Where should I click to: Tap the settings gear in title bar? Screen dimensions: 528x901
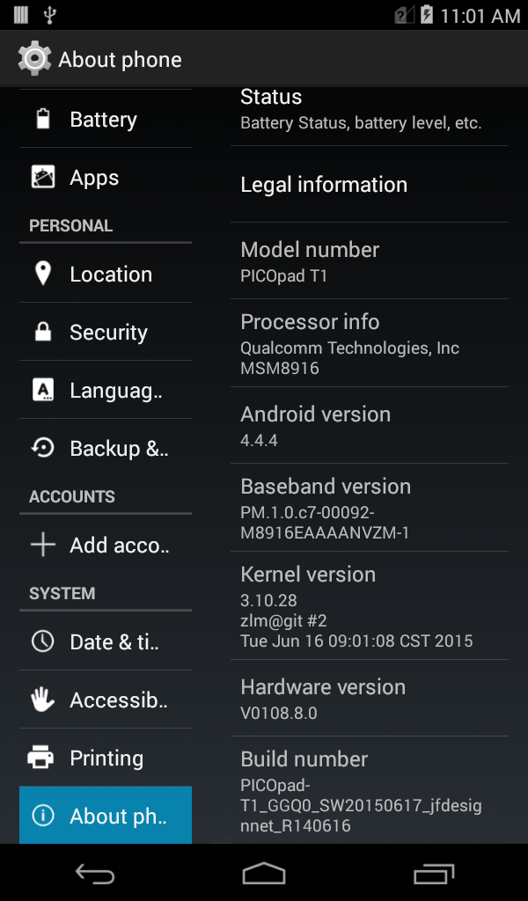pos(34,59)
